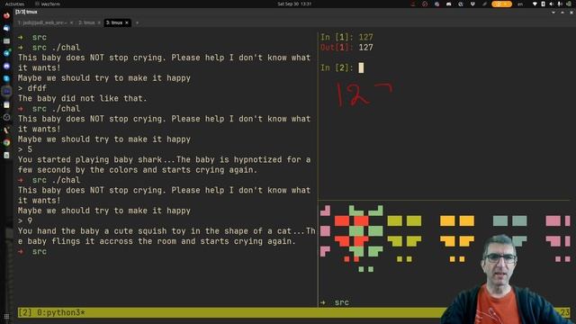Viewport: 576px width, 324px height.
Task: Maximize the WezTerm window
Action: [x=562, y=12]
